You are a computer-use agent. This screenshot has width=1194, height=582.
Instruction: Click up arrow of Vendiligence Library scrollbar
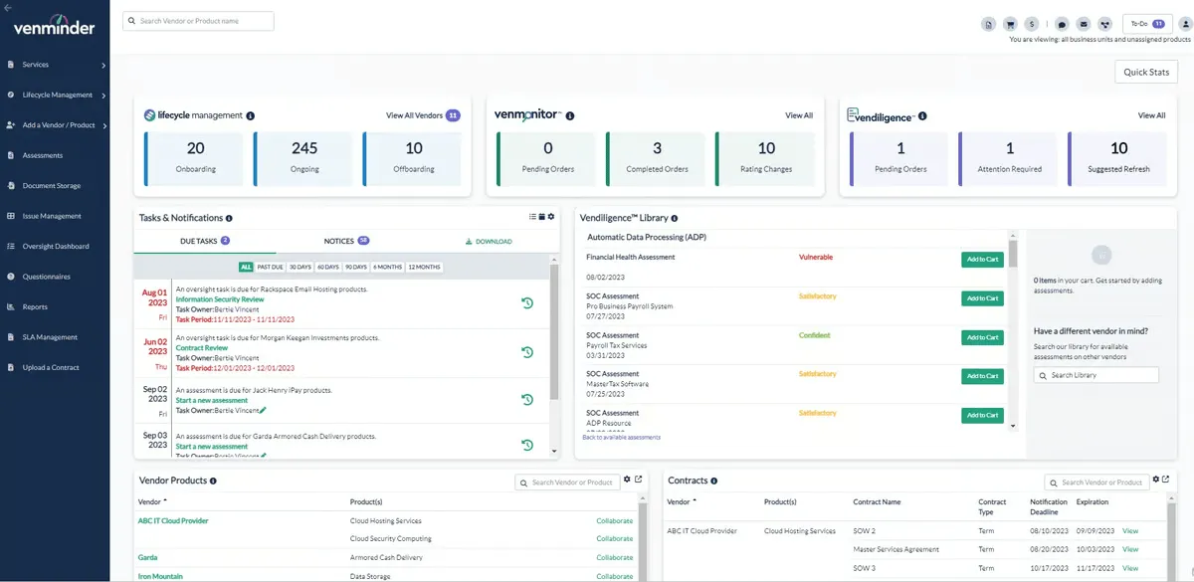pyautogui.click(x=1013, y=235)
